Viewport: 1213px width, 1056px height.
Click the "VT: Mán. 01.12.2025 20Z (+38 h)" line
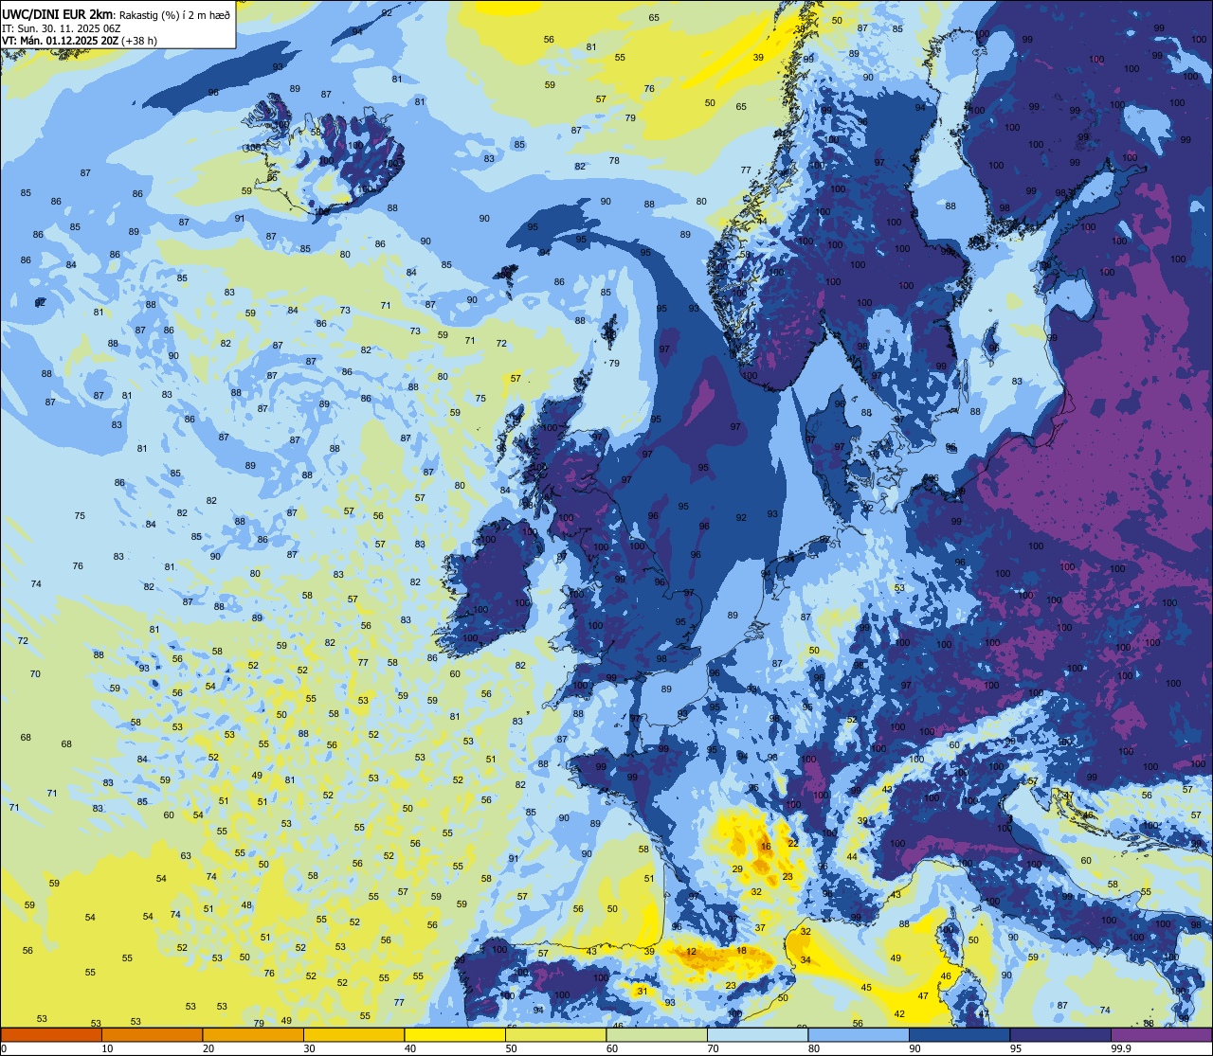[x=80, y=41]
